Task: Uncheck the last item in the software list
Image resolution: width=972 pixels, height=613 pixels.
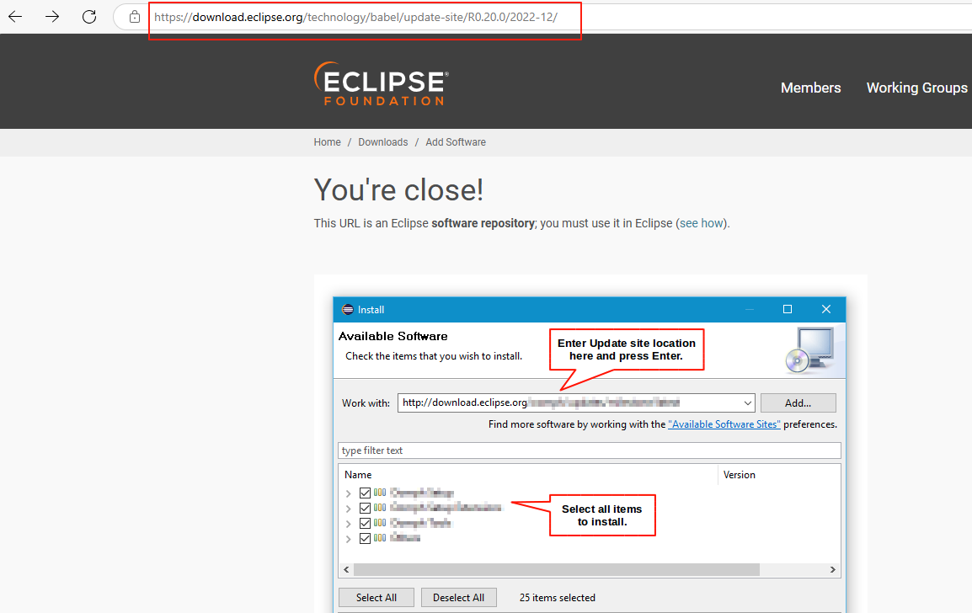Action: tap(365, 538)
